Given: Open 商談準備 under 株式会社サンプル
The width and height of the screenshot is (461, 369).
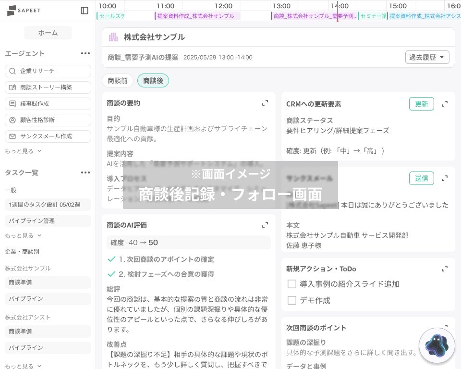Looking at the screenshot, I should pyautogui.click(x=48, y=282).
